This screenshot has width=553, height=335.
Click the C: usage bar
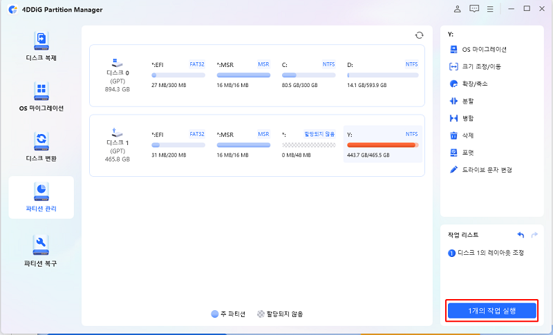click(x=308, y=75)
